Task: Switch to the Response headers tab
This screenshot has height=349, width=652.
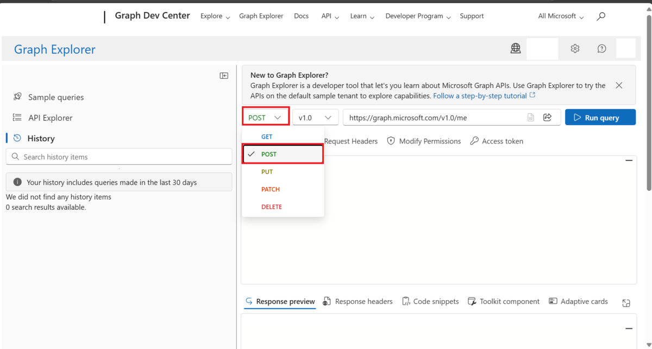Action: [358, 301]
